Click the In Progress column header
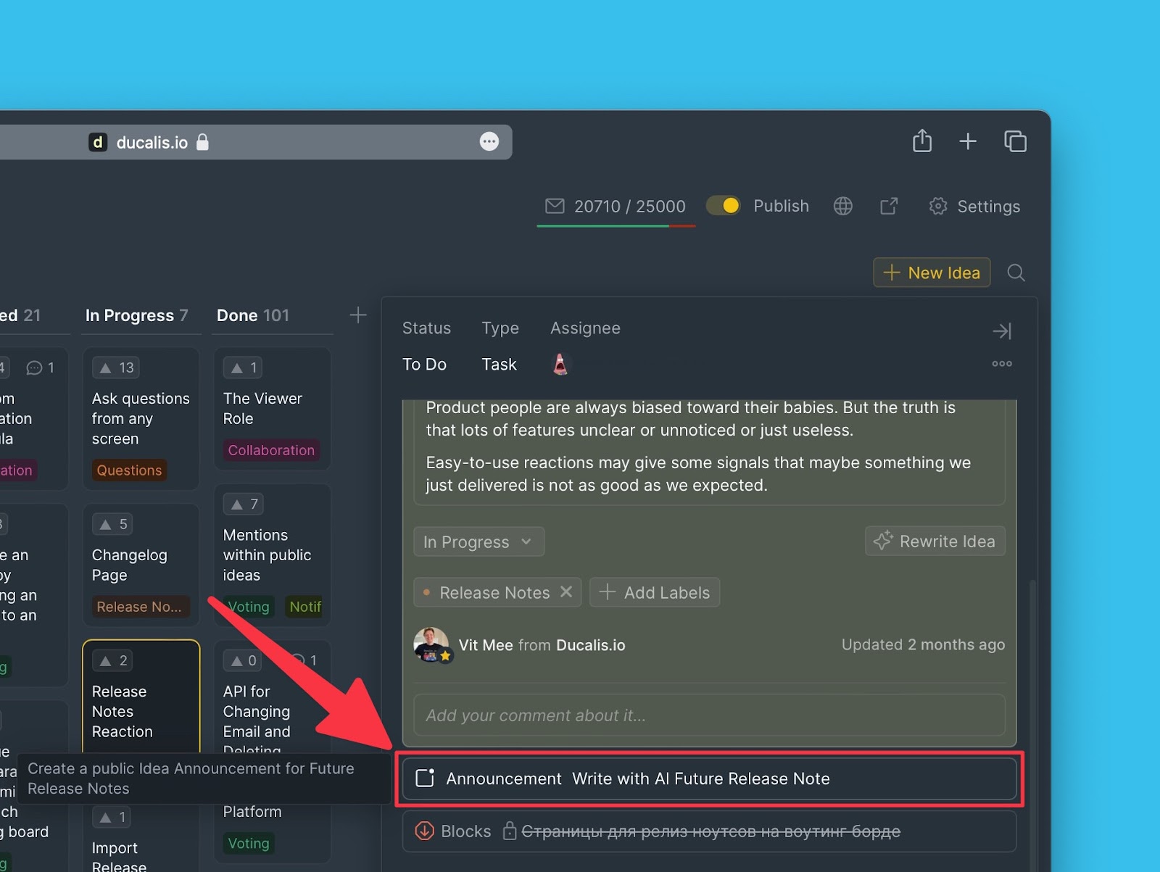 (x=136, y=315)
